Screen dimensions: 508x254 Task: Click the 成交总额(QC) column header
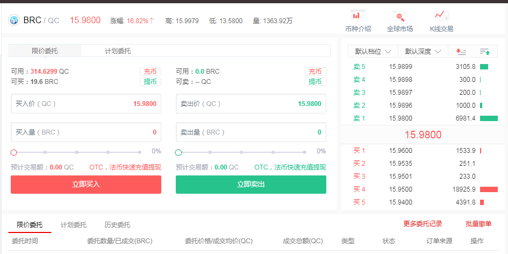click(x=303, y=241)
